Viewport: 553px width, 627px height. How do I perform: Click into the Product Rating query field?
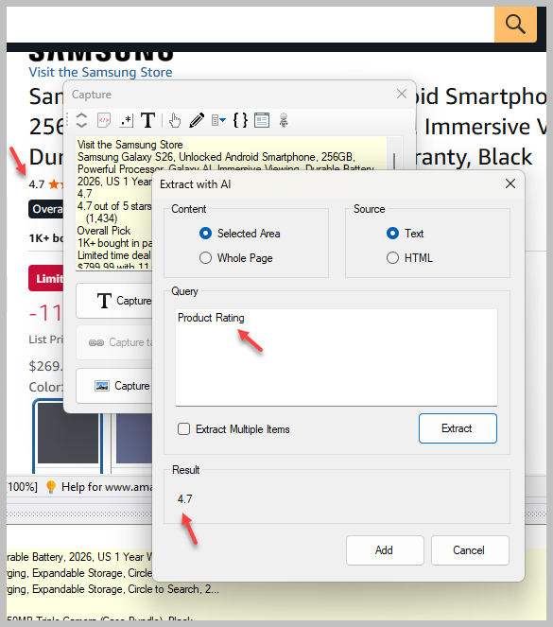click(x=337, y=357)
